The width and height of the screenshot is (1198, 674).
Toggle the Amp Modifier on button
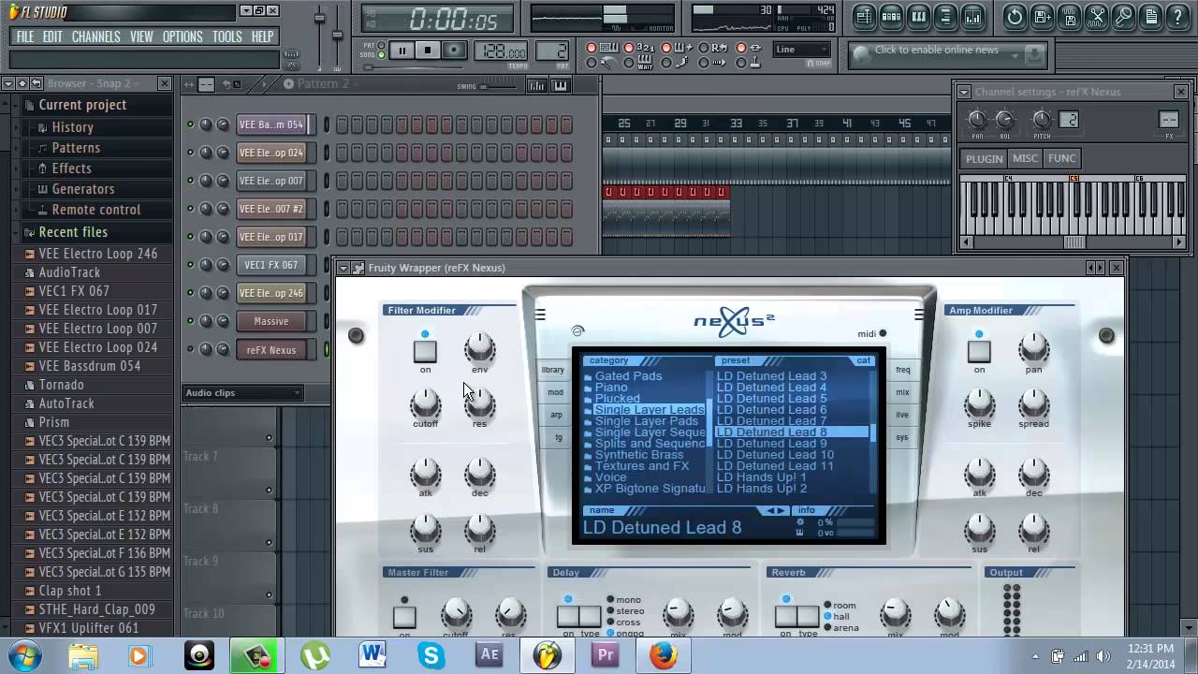pyautogui.click(x=979, y=351)
